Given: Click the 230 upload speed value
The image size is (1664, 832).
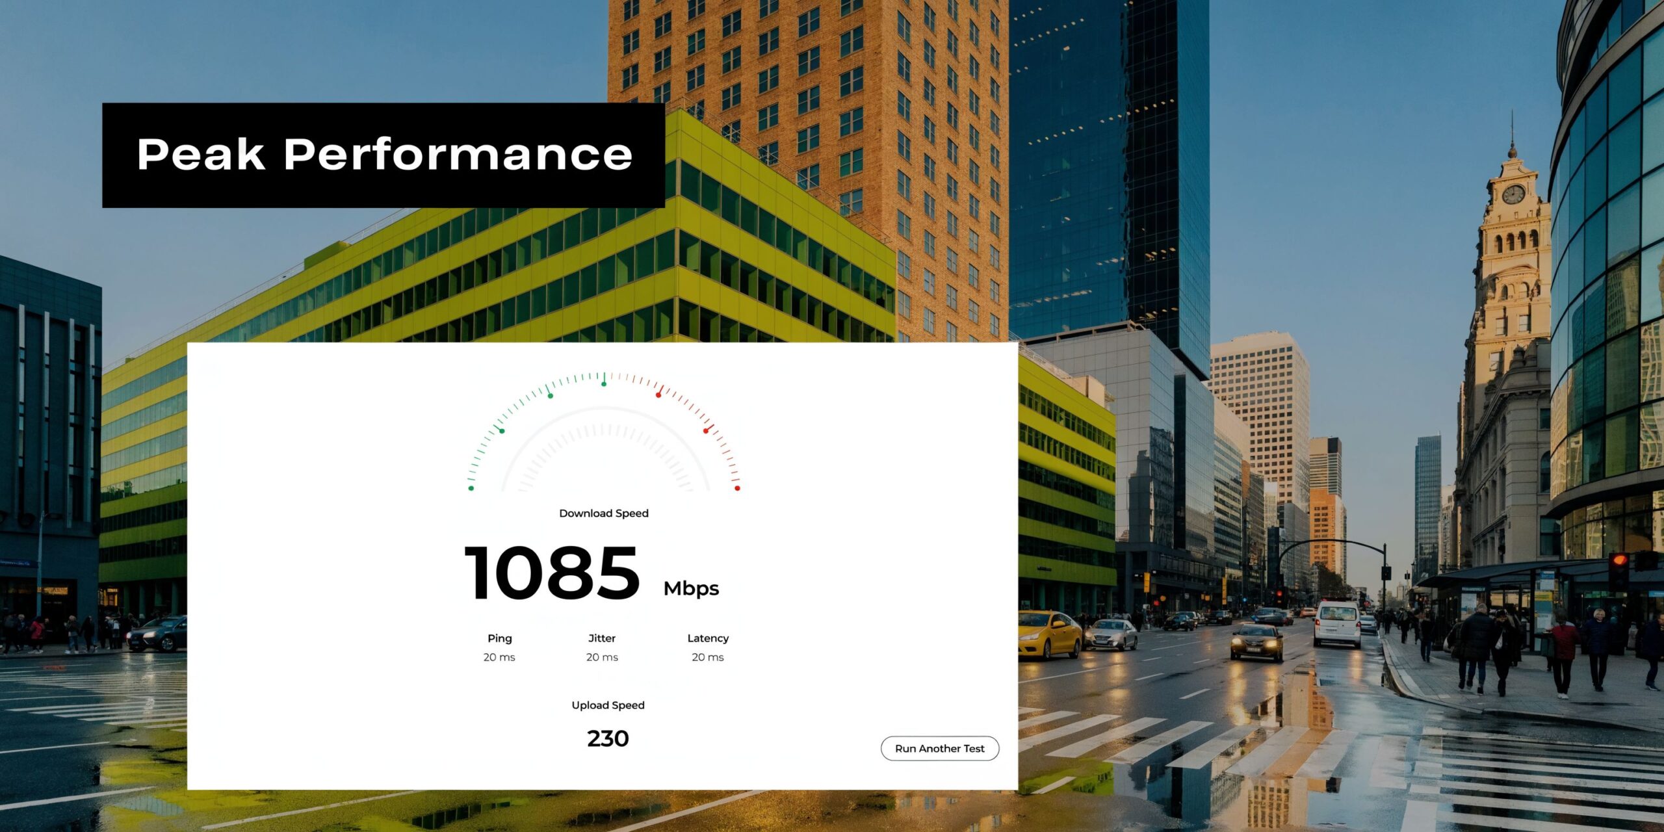Looking at the screenshot, I should [x=608, y=738].
